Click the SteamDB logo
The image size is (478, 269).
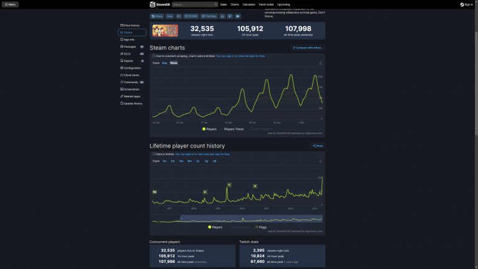pos(160,4)
